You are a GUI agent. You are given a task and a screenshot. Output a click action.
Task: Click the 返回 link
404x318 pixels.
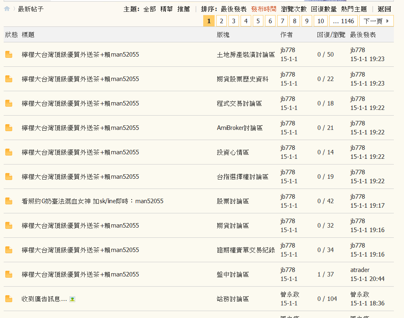(x=384, y=9)
